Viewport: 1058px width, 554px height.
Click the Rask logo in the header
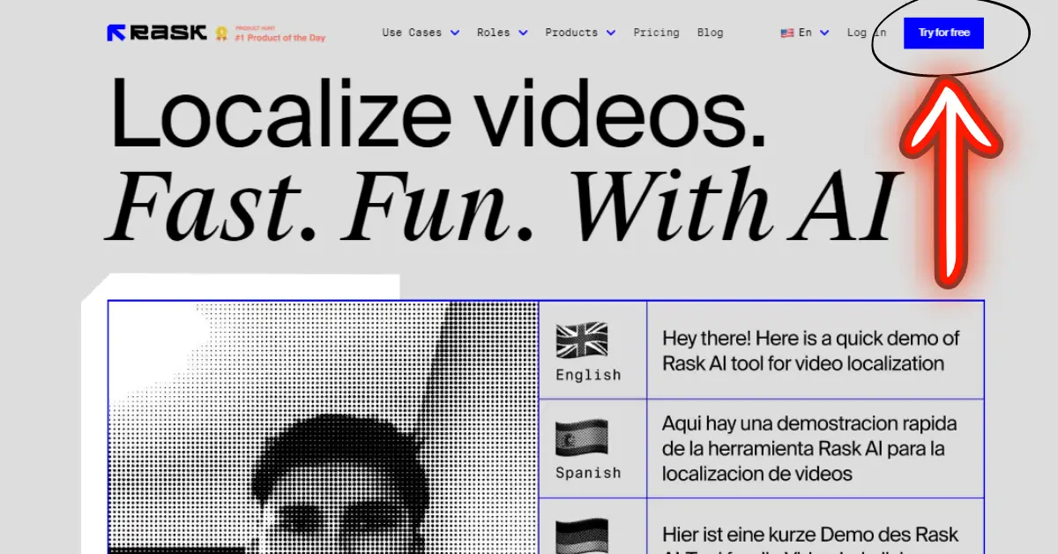click(x=157, y=33)
